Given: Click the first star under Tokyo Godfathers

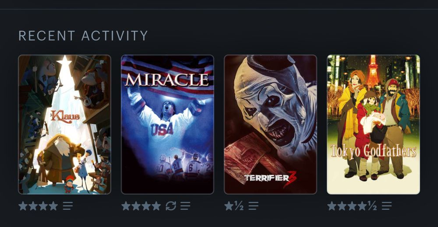Looking at the screenshot, I should 332,206.
